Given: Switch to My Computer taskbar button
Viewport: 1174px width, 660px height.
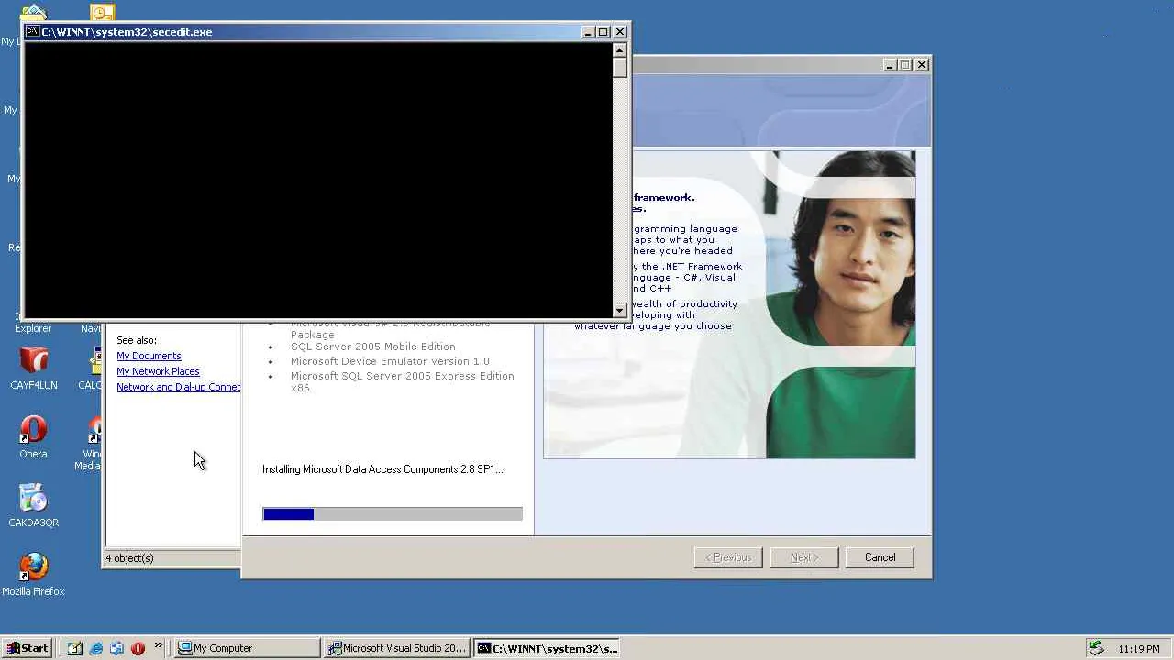Looking at the screenshot, I should 248,648.
